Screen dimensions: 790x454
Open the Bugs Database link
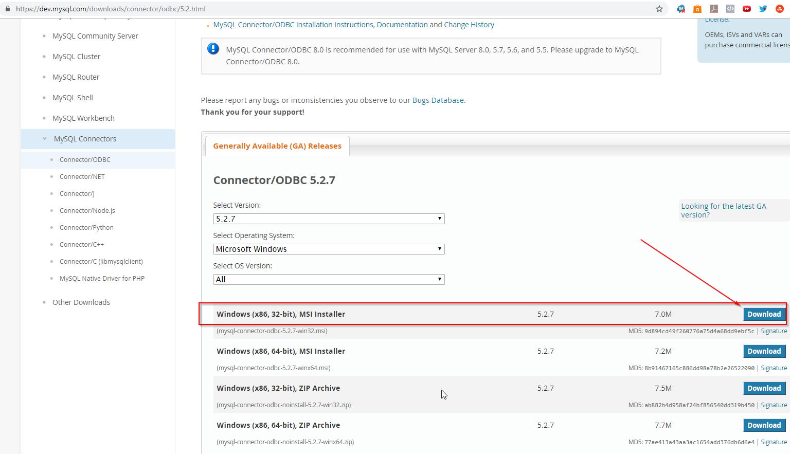click(x=438, y=100)
